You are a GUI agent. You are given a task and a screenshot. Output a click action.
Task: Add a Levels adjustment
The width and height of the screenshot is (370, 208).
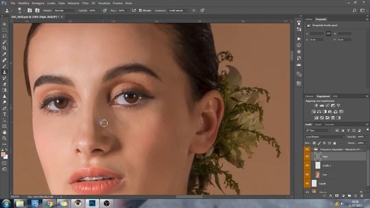tap(321, 105)
